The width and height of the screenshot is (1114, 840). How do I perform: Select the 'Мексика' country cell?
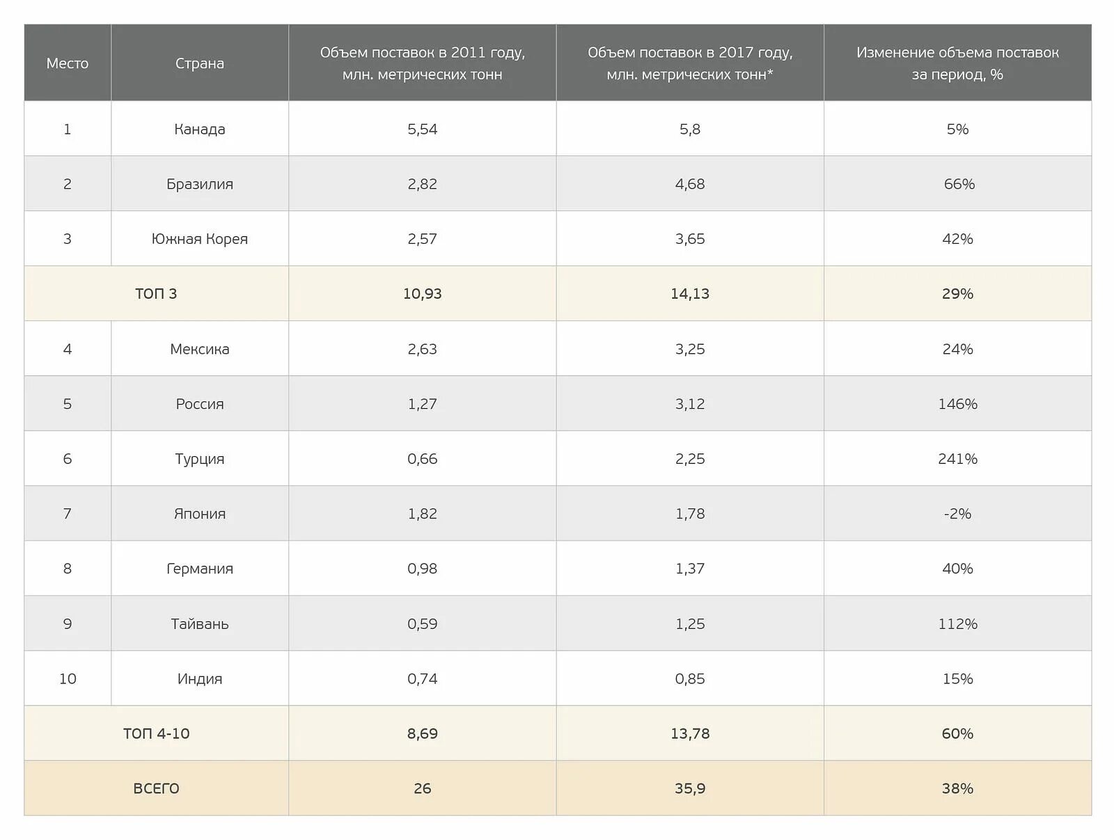[x=200, y=349]
